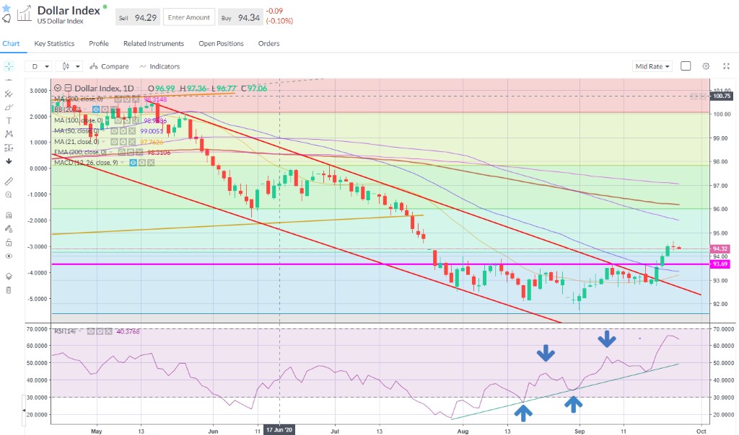Image resolution: width=739 pixels, height=435 pixels.
Task: Tick the square checkbox beside Mid Rate
Action: coord(686,66)
